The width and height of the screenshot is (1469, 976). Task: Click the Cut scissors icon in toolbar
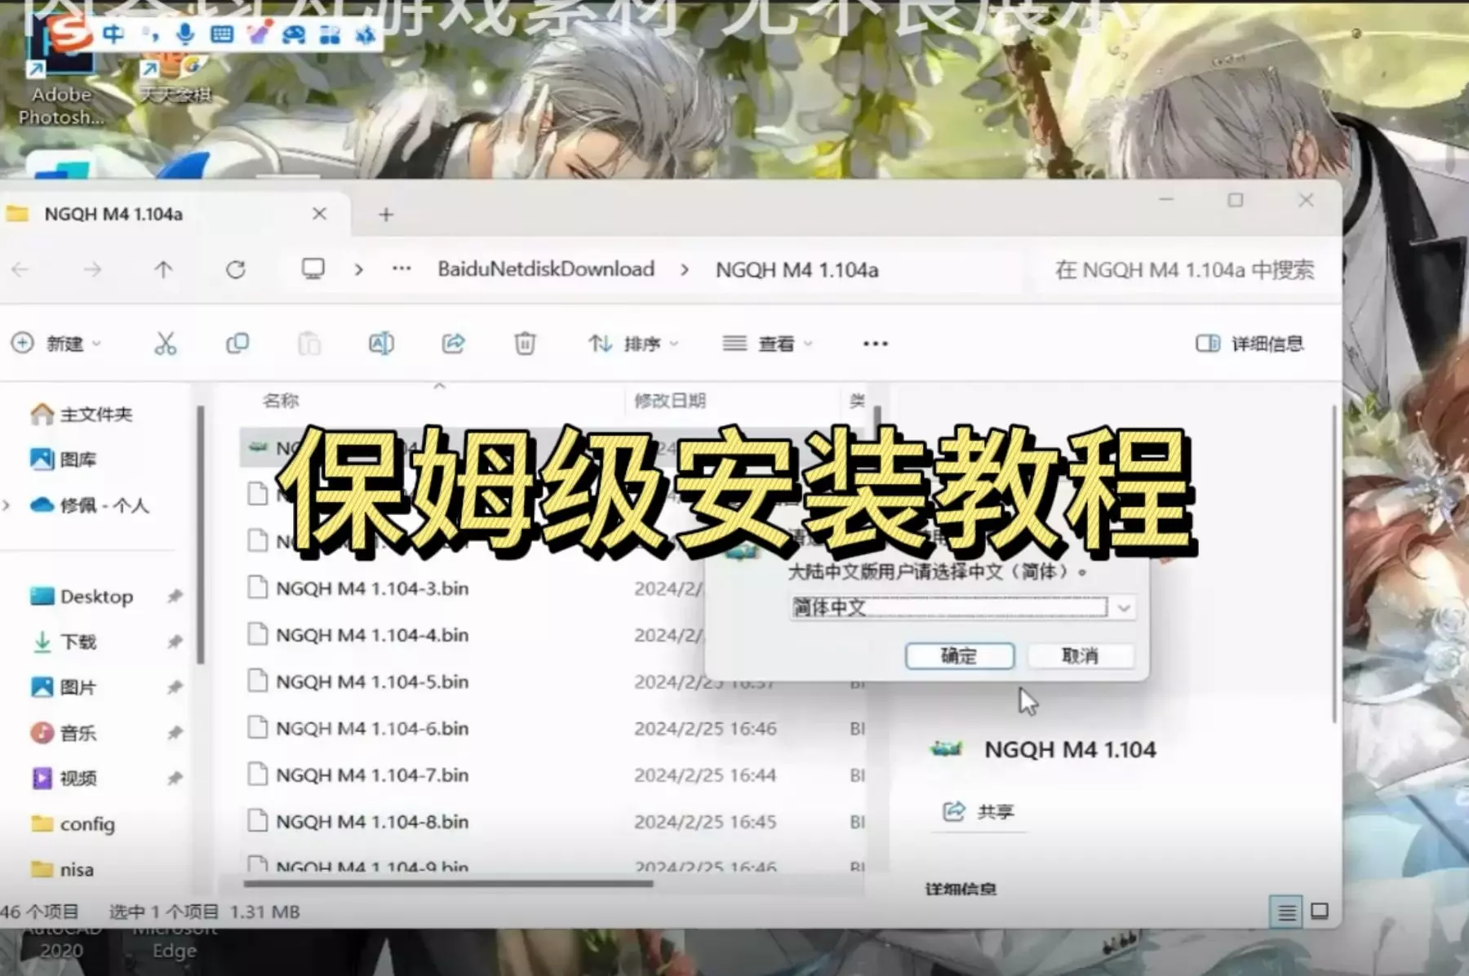tap(166, 344)
